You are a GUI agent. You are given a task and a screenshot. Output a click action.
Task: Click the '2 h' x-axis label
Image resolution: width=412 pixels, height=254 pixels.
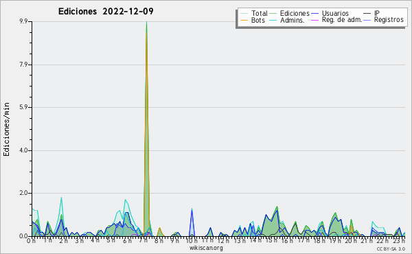pos(63,241)
